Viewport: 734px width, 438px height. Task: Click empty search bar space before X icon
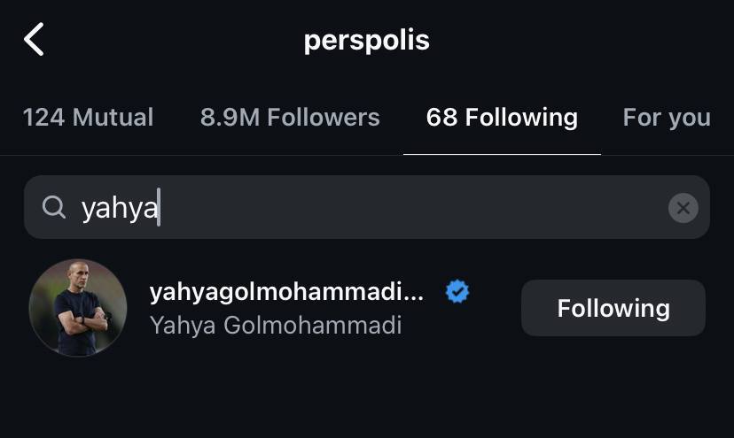(x=532, y=208)
